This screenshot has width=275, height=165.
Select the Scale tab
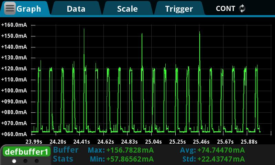[127, 9]
